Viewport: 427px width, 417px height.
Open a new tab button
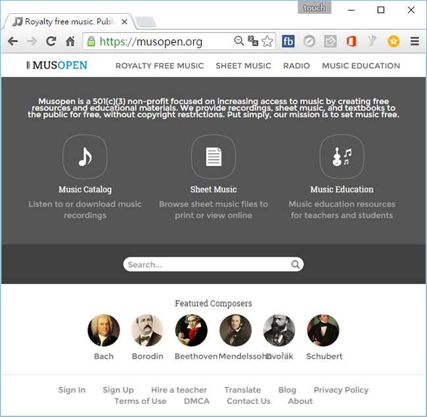click(x=146, y=22)
